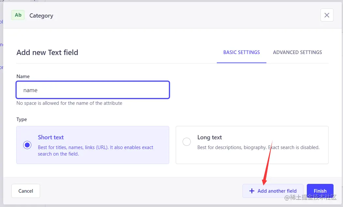Click the green Ab text field icon
The width and height of the screenshot is (343, 207).
coord(18,15)
